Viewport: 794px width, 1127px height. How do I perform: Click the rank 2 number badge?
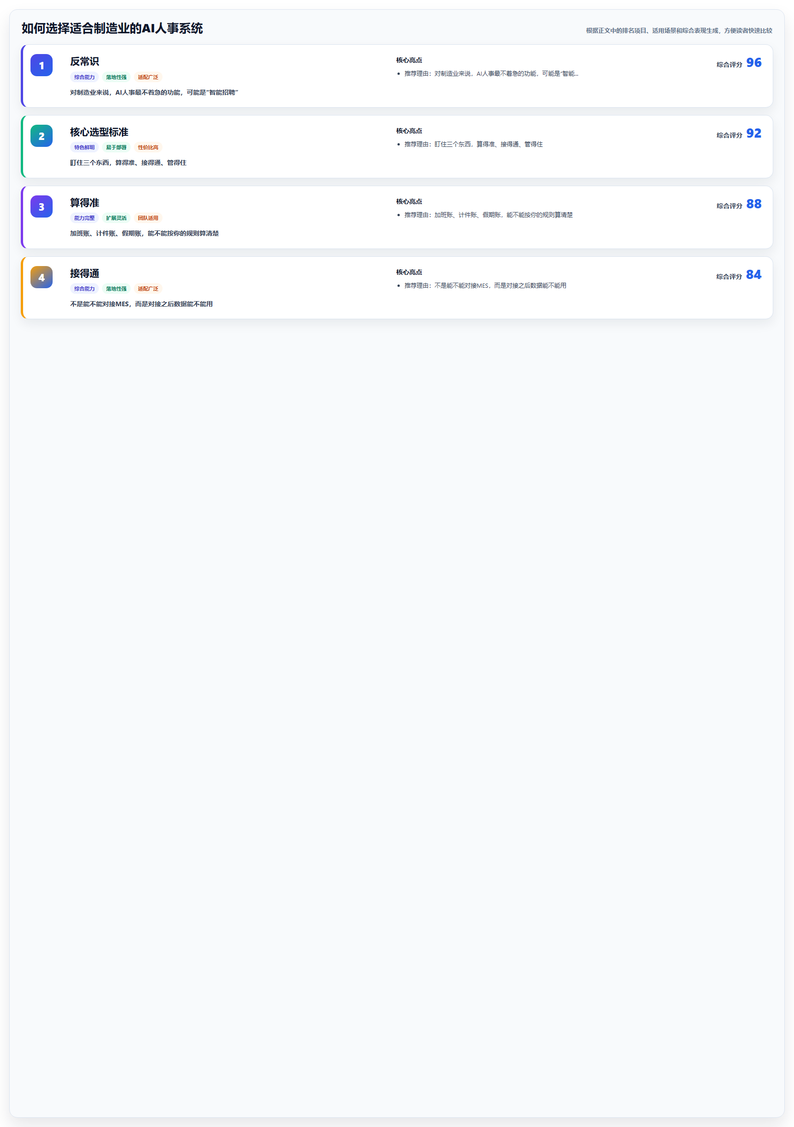pyautogui.click(x=41, y=136)
